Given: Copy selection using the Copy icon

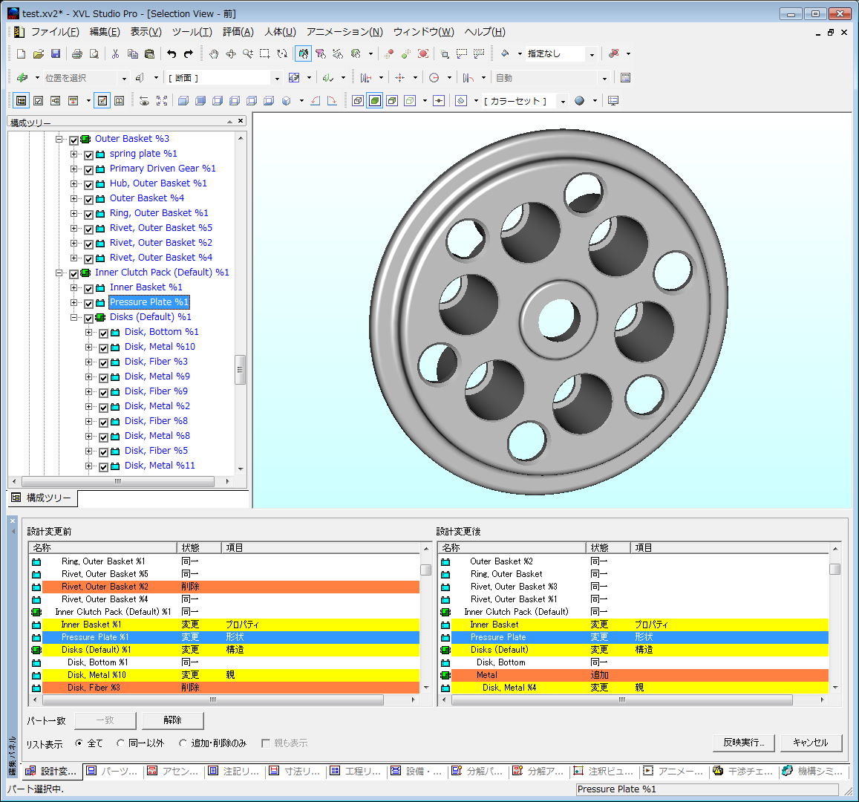Looking at the screenshot, I should (x=133, y=53).
